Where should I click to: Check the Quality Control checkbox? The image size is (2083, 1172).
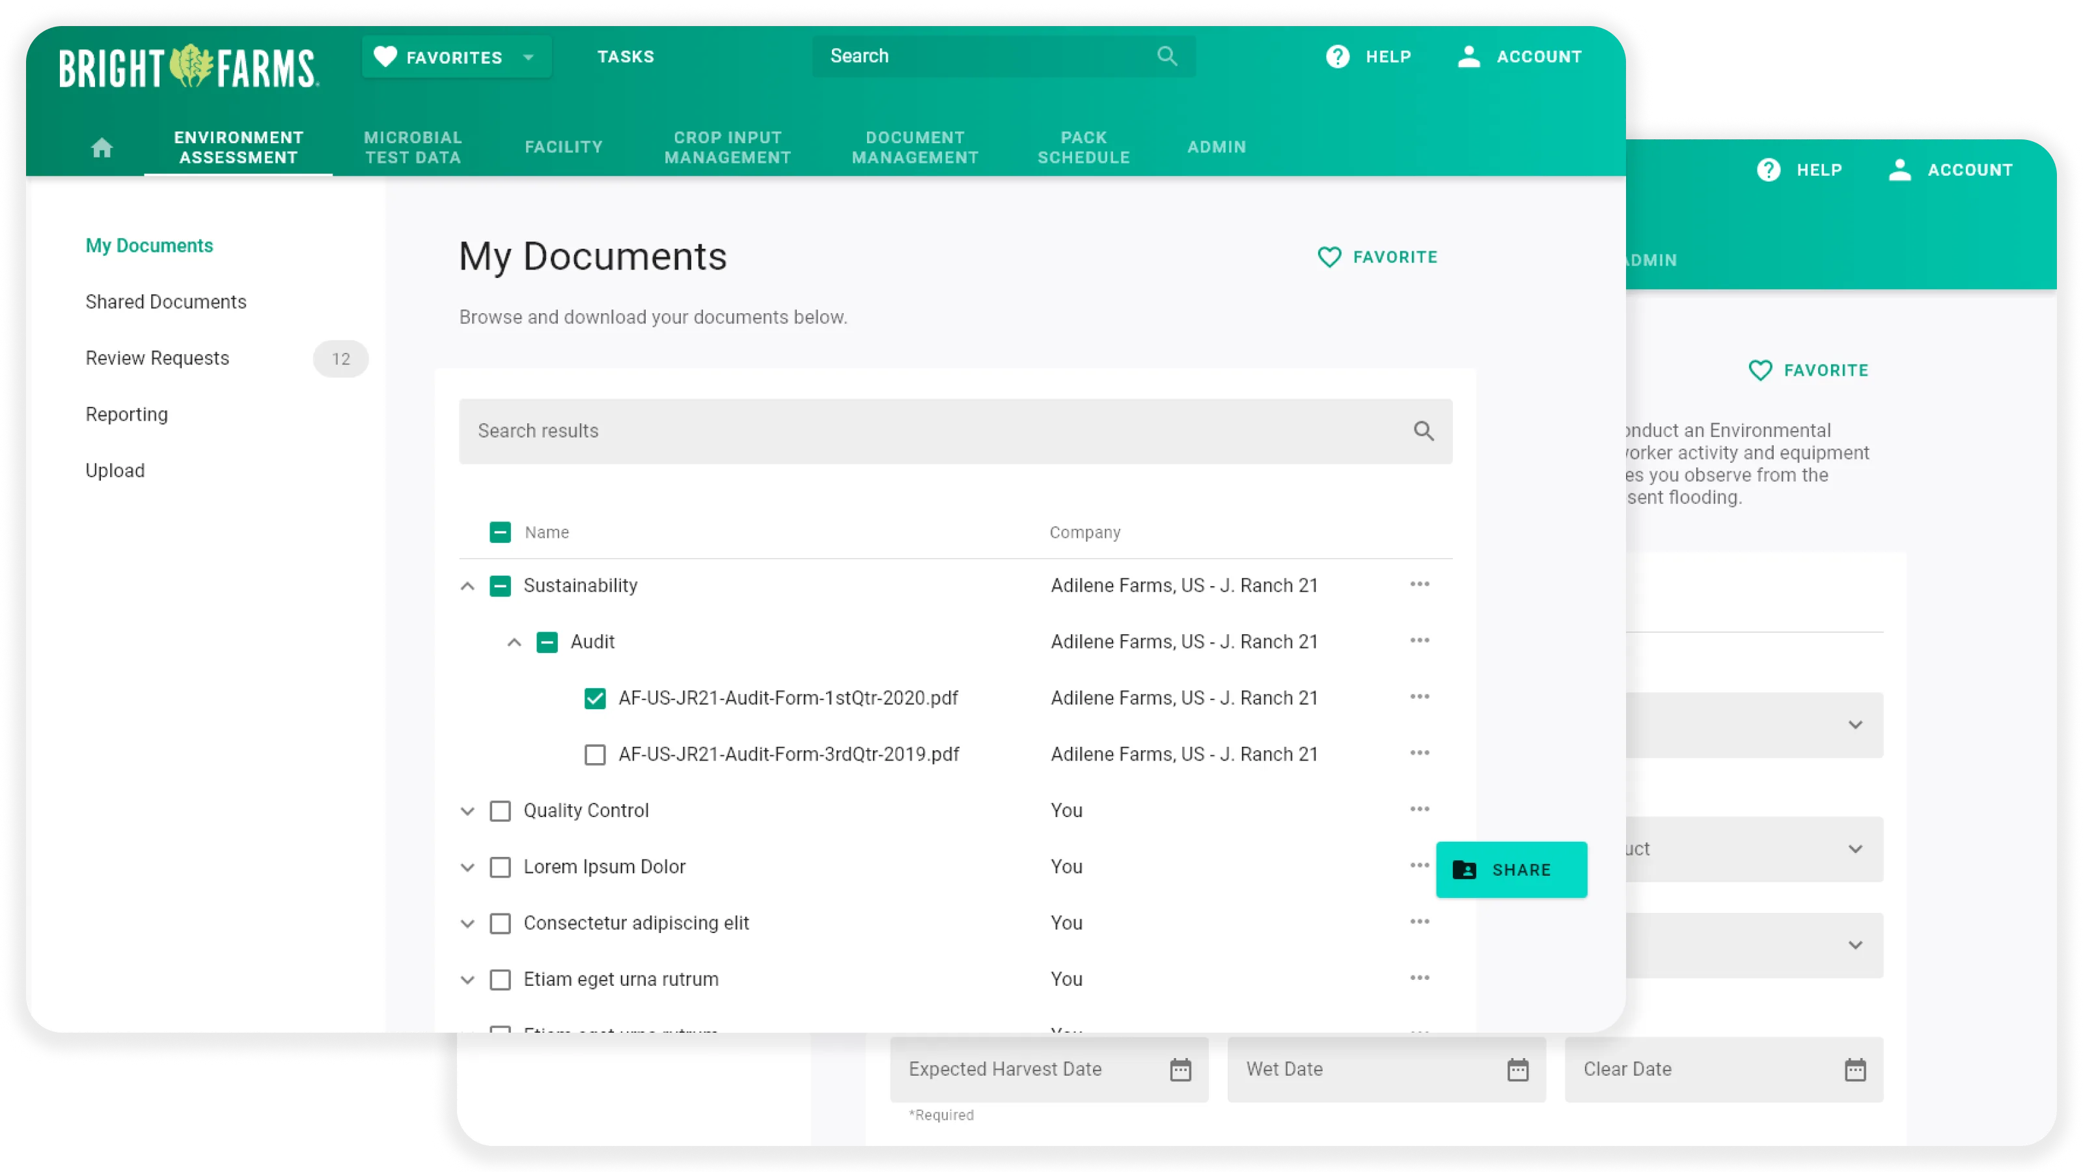tap(501, 811)
